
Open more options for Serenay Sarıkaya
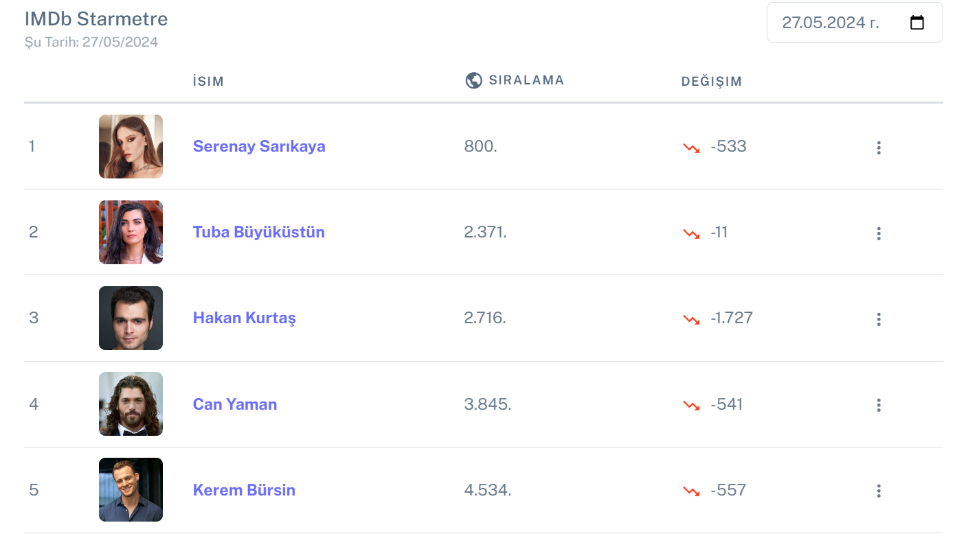tap(878, 148)
